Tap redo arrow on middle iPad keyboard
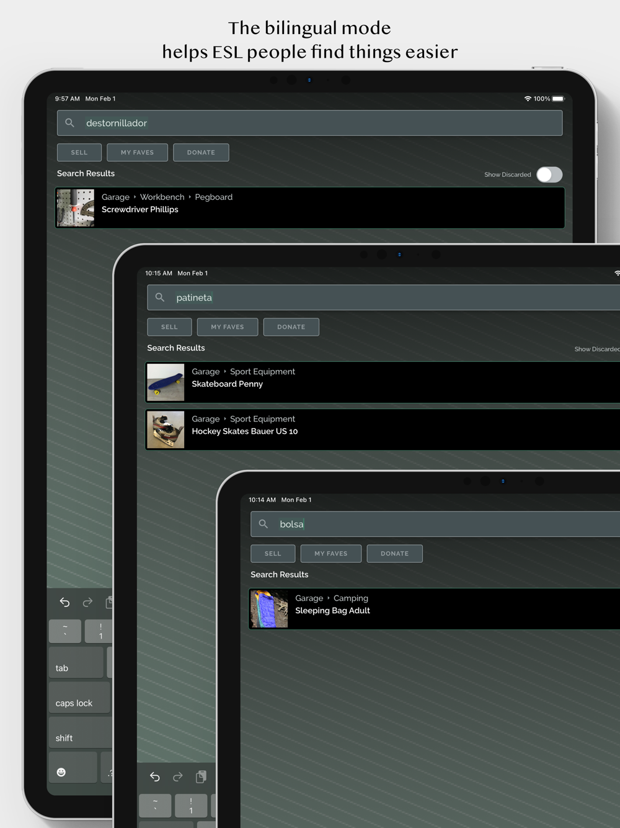This screenshot has width=620, height=828. [x=178, y=776]
